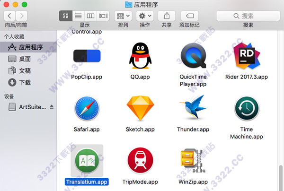Image resolution: width=284 pixels, height=191 pixels.
Task: Click the Devices (设备) section header
Action: (x=9, y=96)
